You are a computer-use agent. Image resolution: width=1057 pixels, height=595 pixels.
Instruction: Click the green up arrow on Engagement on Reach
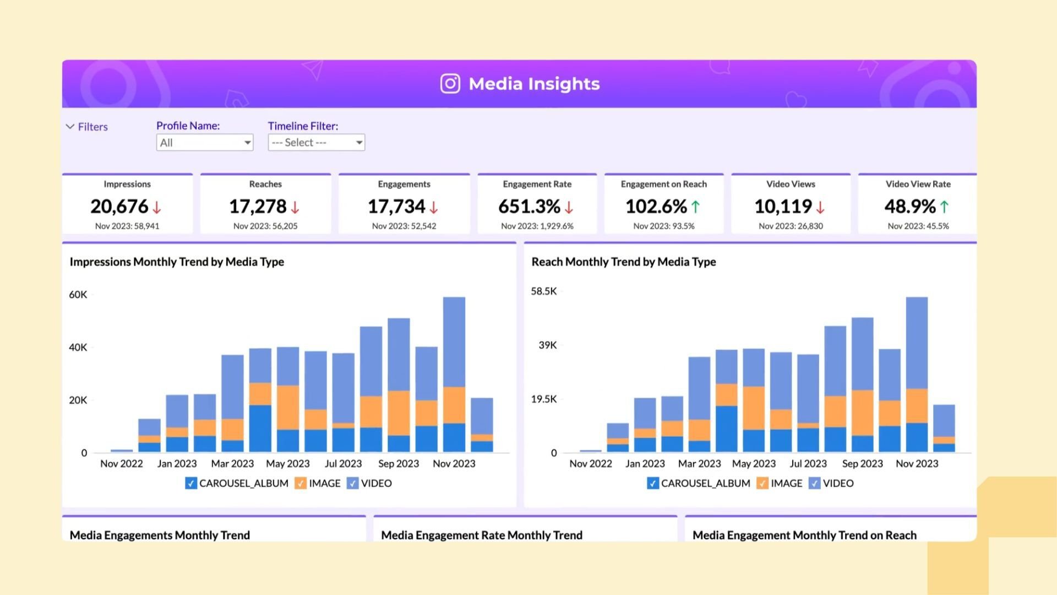(x=696, y=207)
